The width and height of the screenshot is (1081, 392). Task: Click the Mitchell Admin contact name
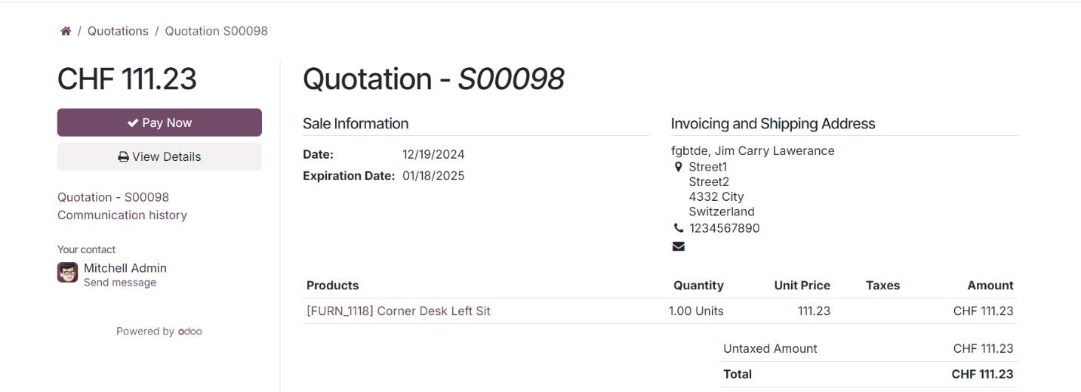point(125,268)
